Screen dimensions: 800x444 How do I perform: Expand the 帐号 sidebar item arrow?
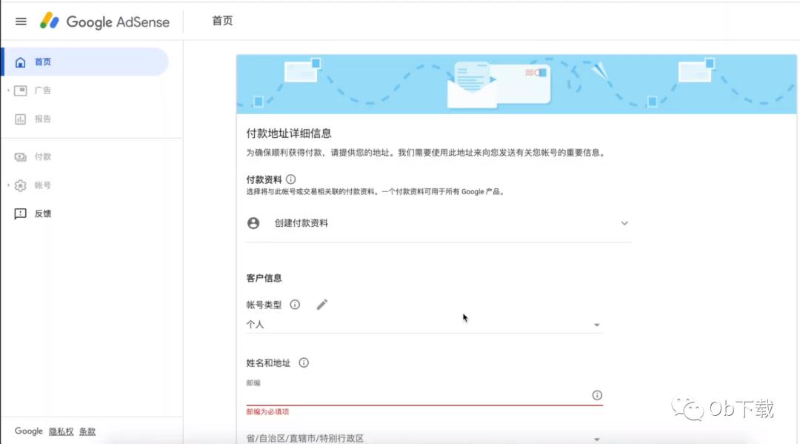(7, 185)
